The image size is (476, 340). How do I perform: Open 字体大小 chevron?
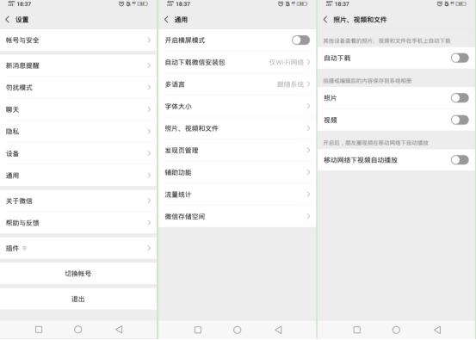coord(308,106)
